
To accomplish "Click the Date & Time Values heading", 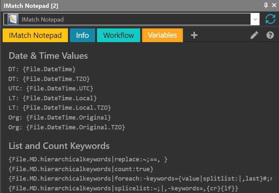I will point(48,56).
